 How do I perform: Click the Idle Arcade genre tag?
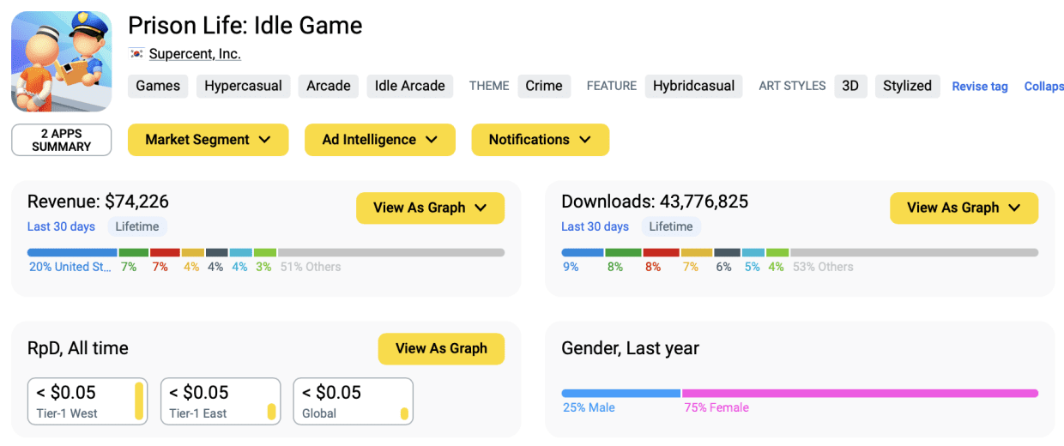[x=410, y=86]
